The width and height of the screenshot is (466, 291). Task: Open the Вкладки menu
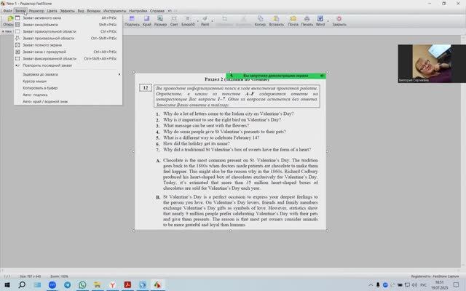(94, 11)
